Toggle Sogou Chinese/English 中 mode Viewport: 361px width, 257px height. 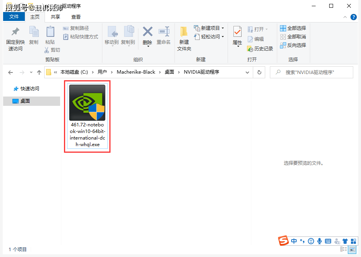click(x=294, y=241)
